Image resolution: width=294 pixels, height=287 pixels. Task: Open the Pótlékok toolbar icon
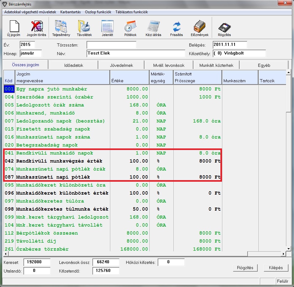[130, 26]
